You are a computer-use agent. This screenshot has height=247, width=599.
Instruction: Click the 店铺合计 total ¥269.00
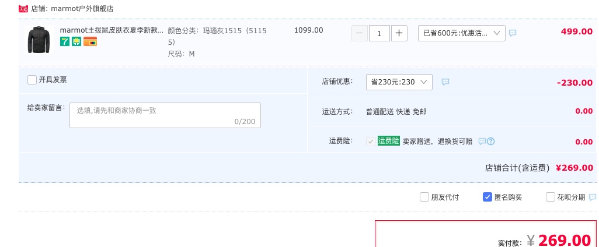click(x=574, y=168)
